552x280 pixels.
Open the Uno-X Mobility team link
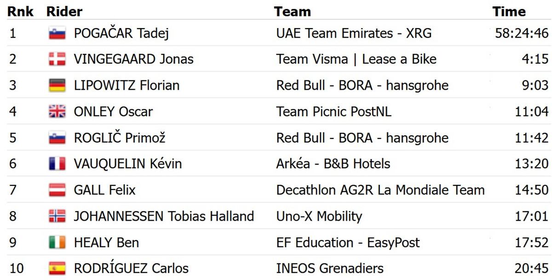coord(319,216)
